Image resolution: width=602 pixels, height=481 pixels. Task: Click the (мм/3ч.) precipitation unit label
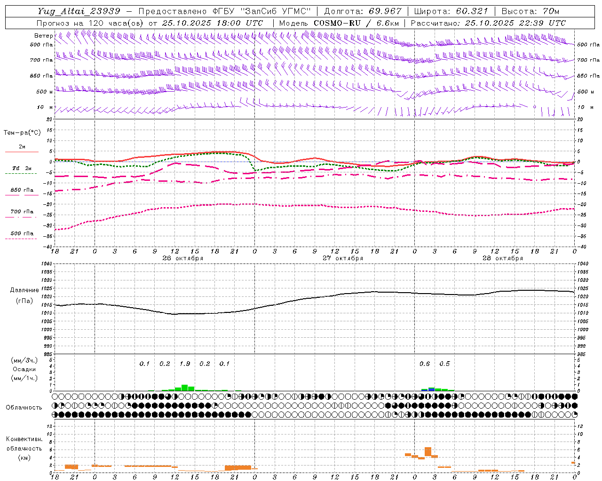(24, 360)
